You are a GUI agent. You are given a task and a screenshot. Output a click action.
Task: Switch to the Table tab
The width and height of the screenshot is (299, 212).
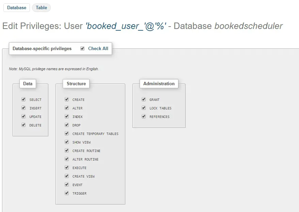pyautogui.click(x=41, y=7)
